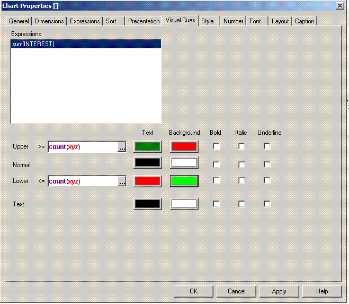Screen dimensions: 349x304
Task: Enable Underline for the Lower row
Action: (x=267, y=181)
